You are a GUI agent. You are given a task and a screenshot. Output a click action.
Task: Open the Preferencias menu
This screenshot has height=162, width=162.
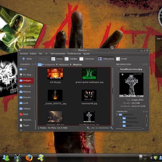click(x=74, y=53)
